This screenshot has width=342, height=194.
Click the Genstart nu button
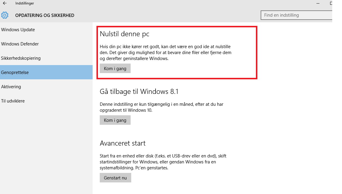pyautogui.click(x=115, y=178)
